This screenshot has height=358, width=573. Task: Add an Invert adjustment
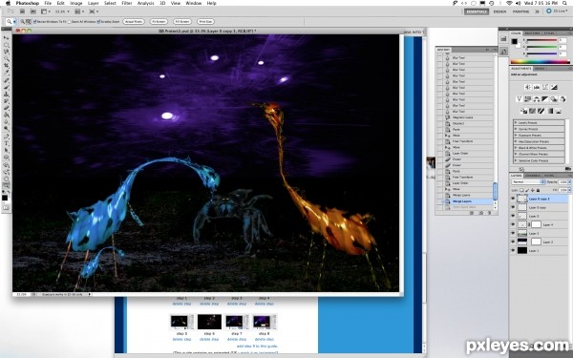[x=523, y=111]
